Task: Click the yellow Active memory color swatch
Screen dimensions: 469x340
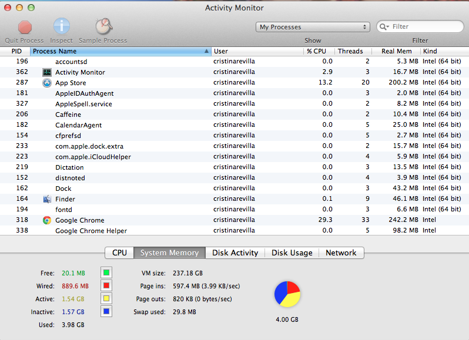Action: pyautogui.click(x=106, y=298)
